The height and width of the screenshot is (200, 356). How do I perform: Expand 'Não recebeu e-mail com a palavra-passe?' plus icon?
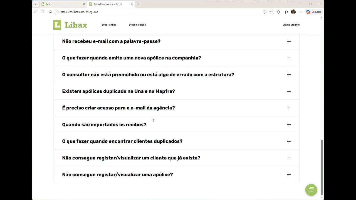click(289, 41)
